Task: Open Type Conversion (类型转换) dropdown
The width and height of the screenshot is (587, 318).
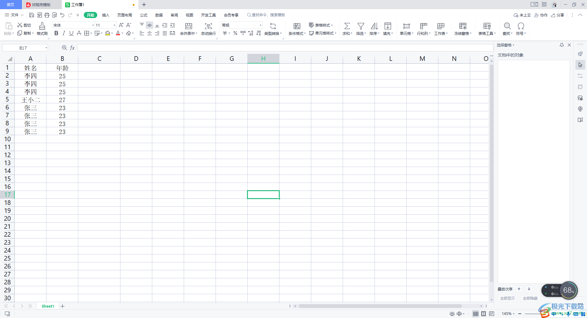Action: [x=273, y=29]
